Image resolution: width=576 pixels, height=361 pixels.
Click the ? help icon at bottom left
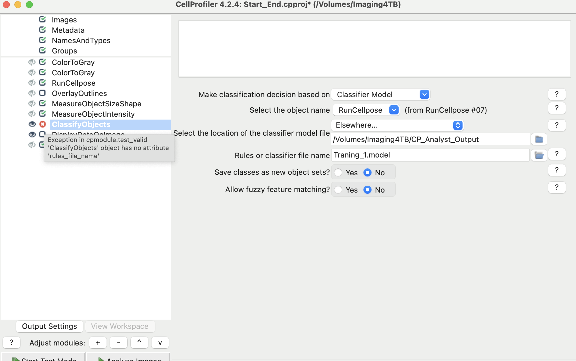pos(12,343)
